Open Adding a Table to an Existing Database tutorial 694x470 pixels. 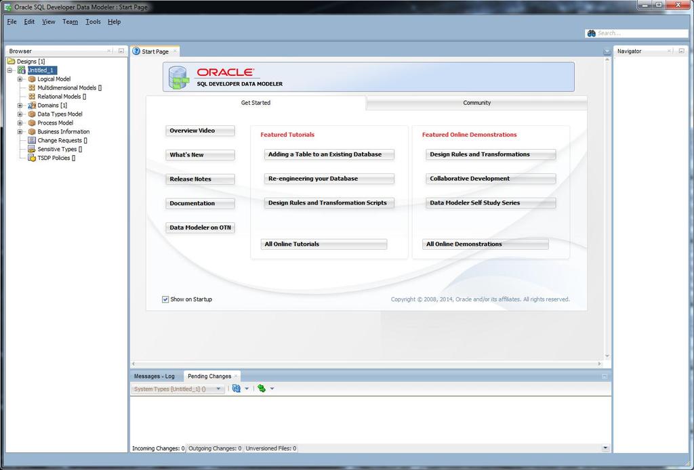click(x=329, y=154)
